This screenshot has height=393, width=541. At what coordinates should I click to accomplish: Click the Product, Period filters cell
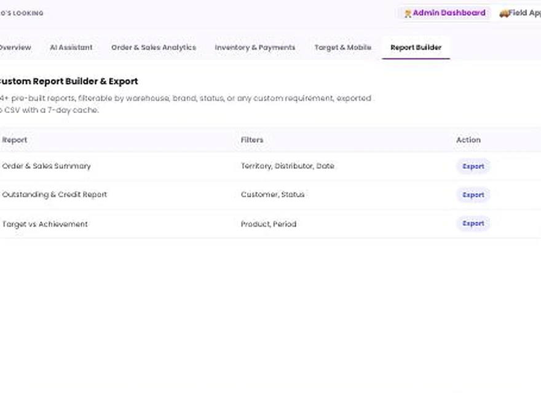[x=269, y=224]
